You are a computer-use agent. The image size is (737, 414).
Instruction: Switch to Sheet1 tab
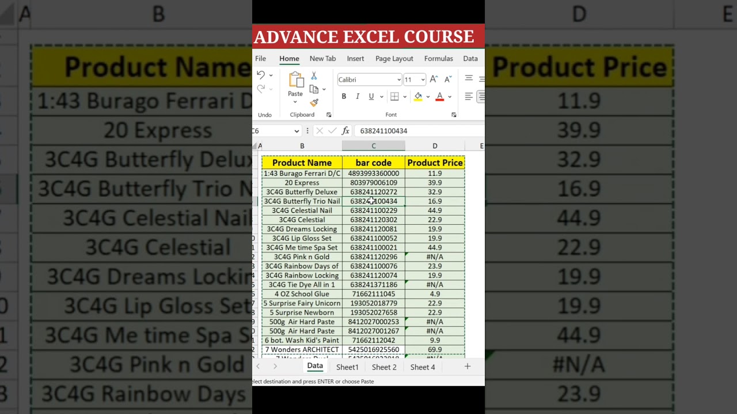pyautogui.click(x=347, y=367)
